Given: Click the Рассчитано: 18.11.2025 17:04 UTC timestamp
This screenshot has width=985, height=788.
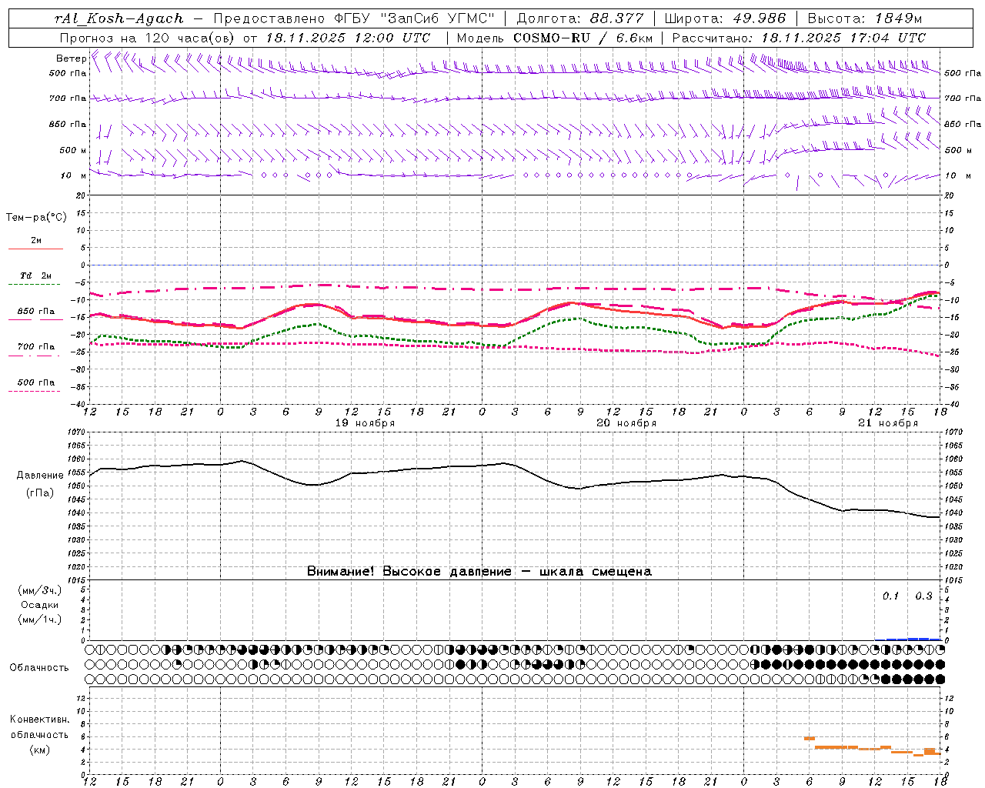Looking at the screenshot, I should [x=799, y=38].
